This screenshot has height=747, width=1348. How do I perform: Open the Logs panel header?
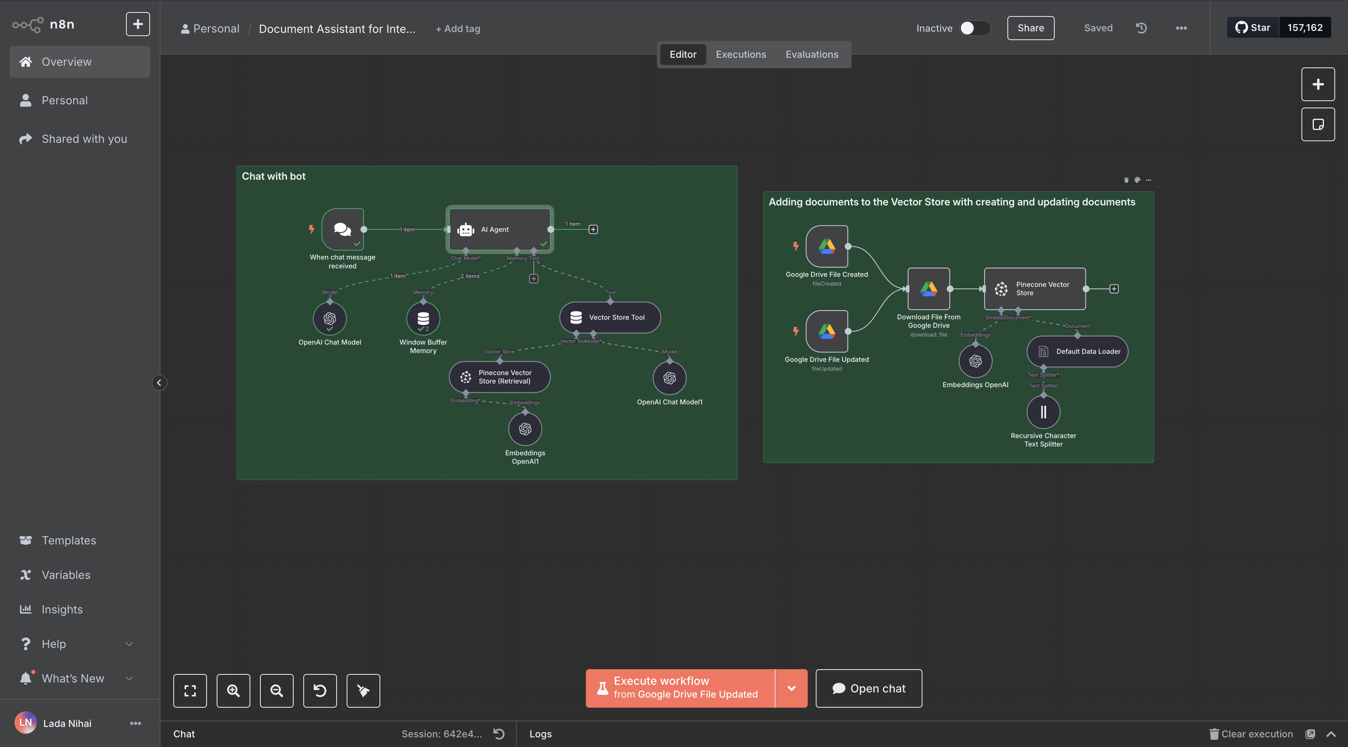pos(540,734)
